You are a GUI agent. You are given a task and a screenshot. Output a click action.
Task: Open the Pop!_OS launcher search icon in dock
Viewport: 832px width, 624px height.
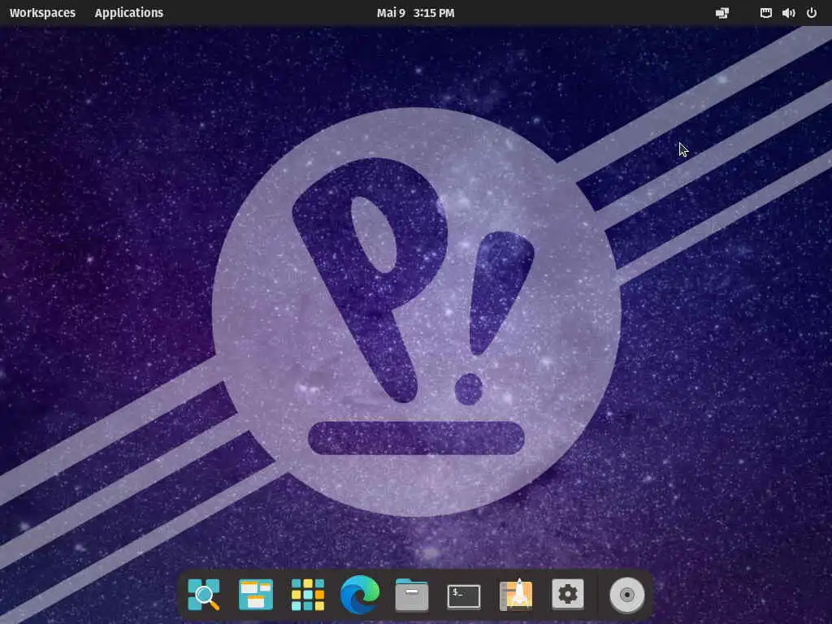click(204, 595)
